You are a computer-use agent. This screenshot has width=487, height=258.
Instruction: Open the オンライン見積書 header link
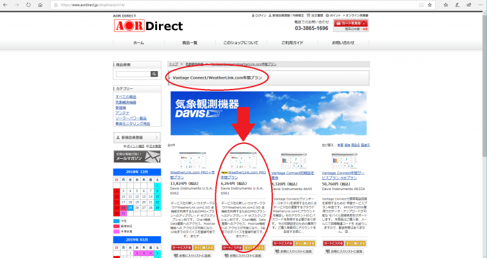tap(356, 15)
